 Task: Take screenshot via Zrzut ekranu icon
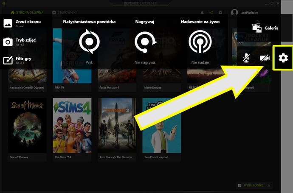coord(8,23)
